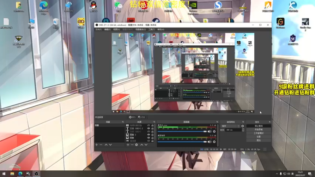Open the 5E platform shield desktop icon

tap(293, 40)
